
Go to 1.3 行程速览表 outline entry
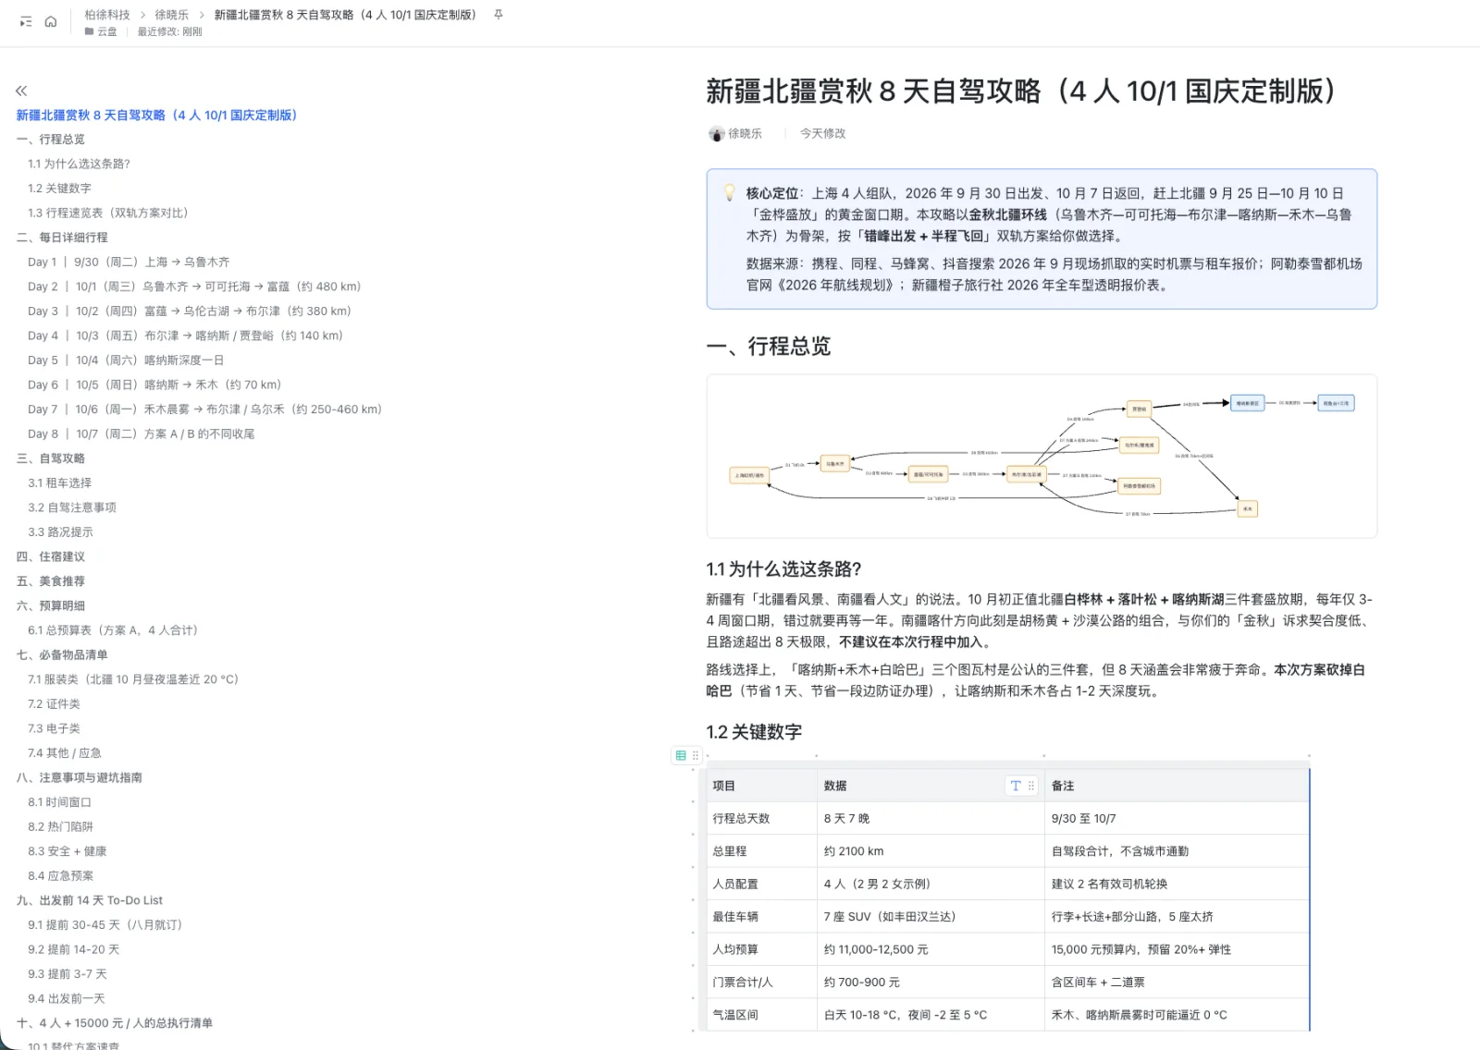coord(107,213)
